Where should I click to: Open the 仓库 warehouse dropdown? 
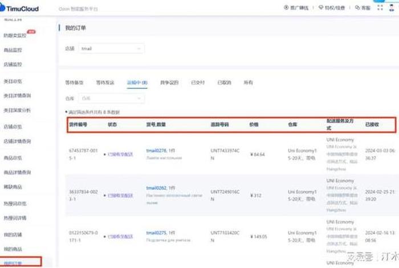112,98
